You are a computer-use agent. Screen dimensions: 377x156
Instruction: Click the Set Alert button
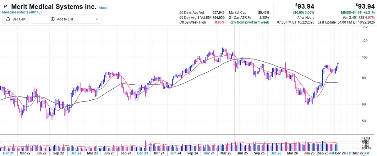click(16, 19)
